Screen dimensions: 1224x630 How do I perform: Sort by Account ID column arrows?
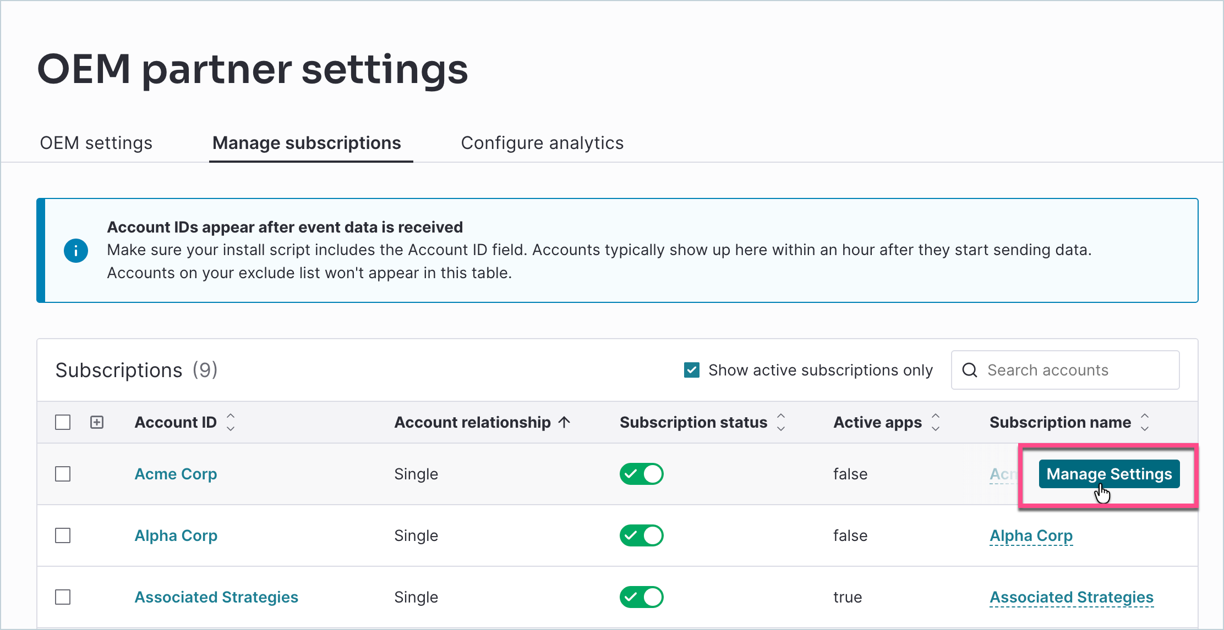231,422
